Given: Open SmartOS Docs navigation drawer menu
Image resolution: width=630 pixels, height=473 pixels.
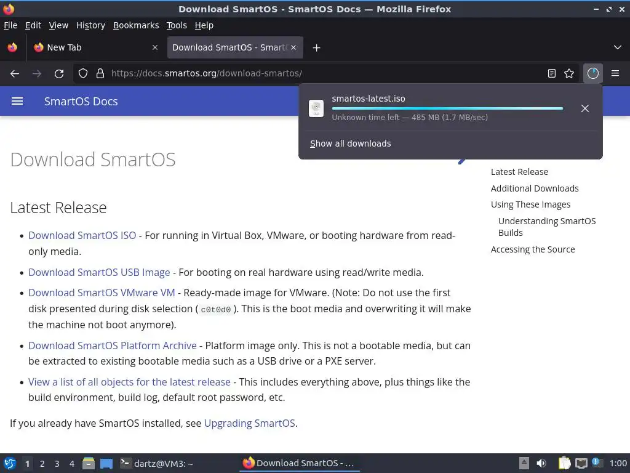Looking at the screenshot, I should coord(17,102).
